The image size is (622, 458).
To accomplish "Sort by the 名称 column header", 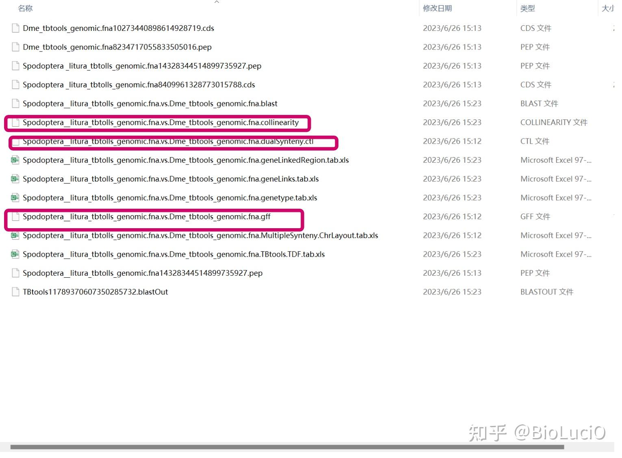I will click(25, 8).
